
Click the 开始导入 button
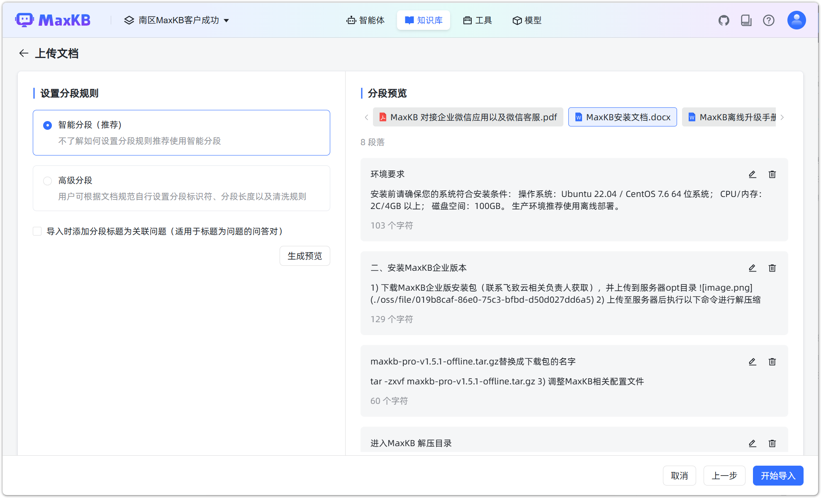click(x=778, y=476)
